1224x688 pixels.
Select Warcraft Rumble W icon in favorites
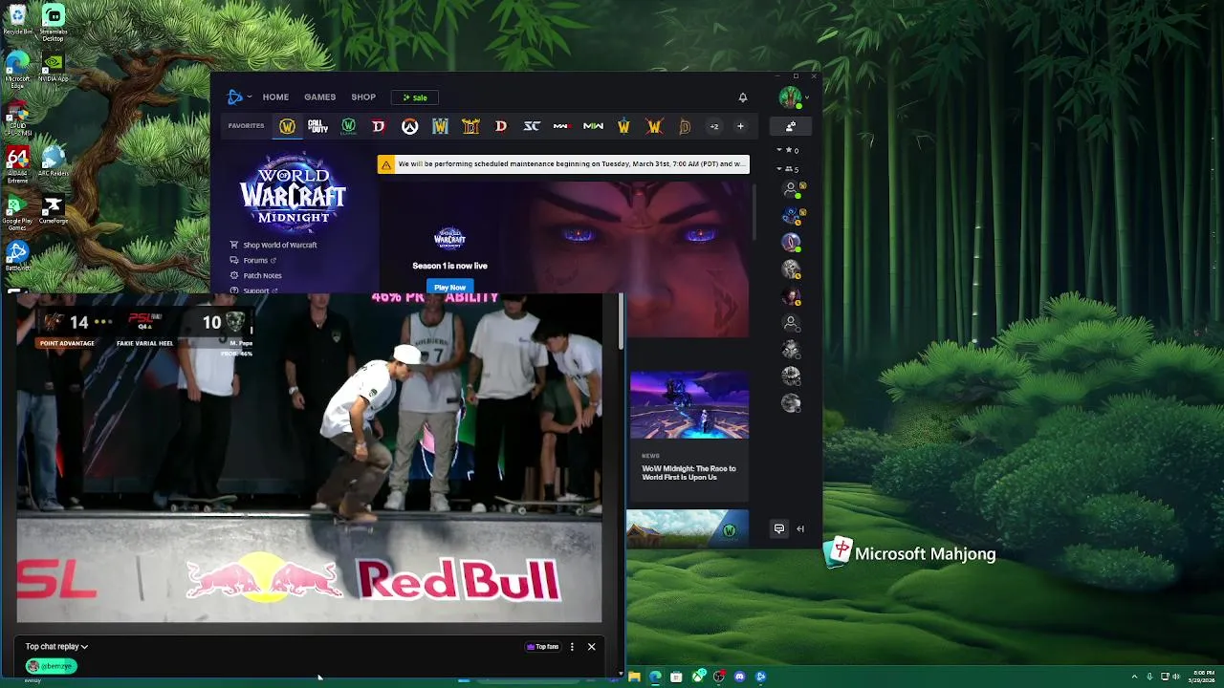[x=623, y=126]
